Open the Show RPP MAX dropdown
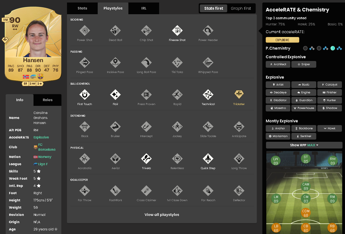 (x=304, y=145)
